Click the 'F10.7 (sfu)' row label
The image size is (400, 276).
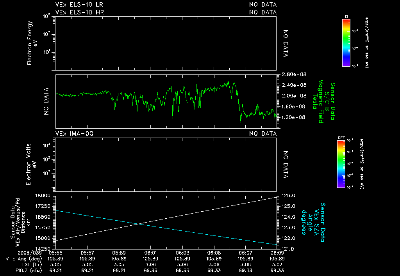click(x=29, y=271)
